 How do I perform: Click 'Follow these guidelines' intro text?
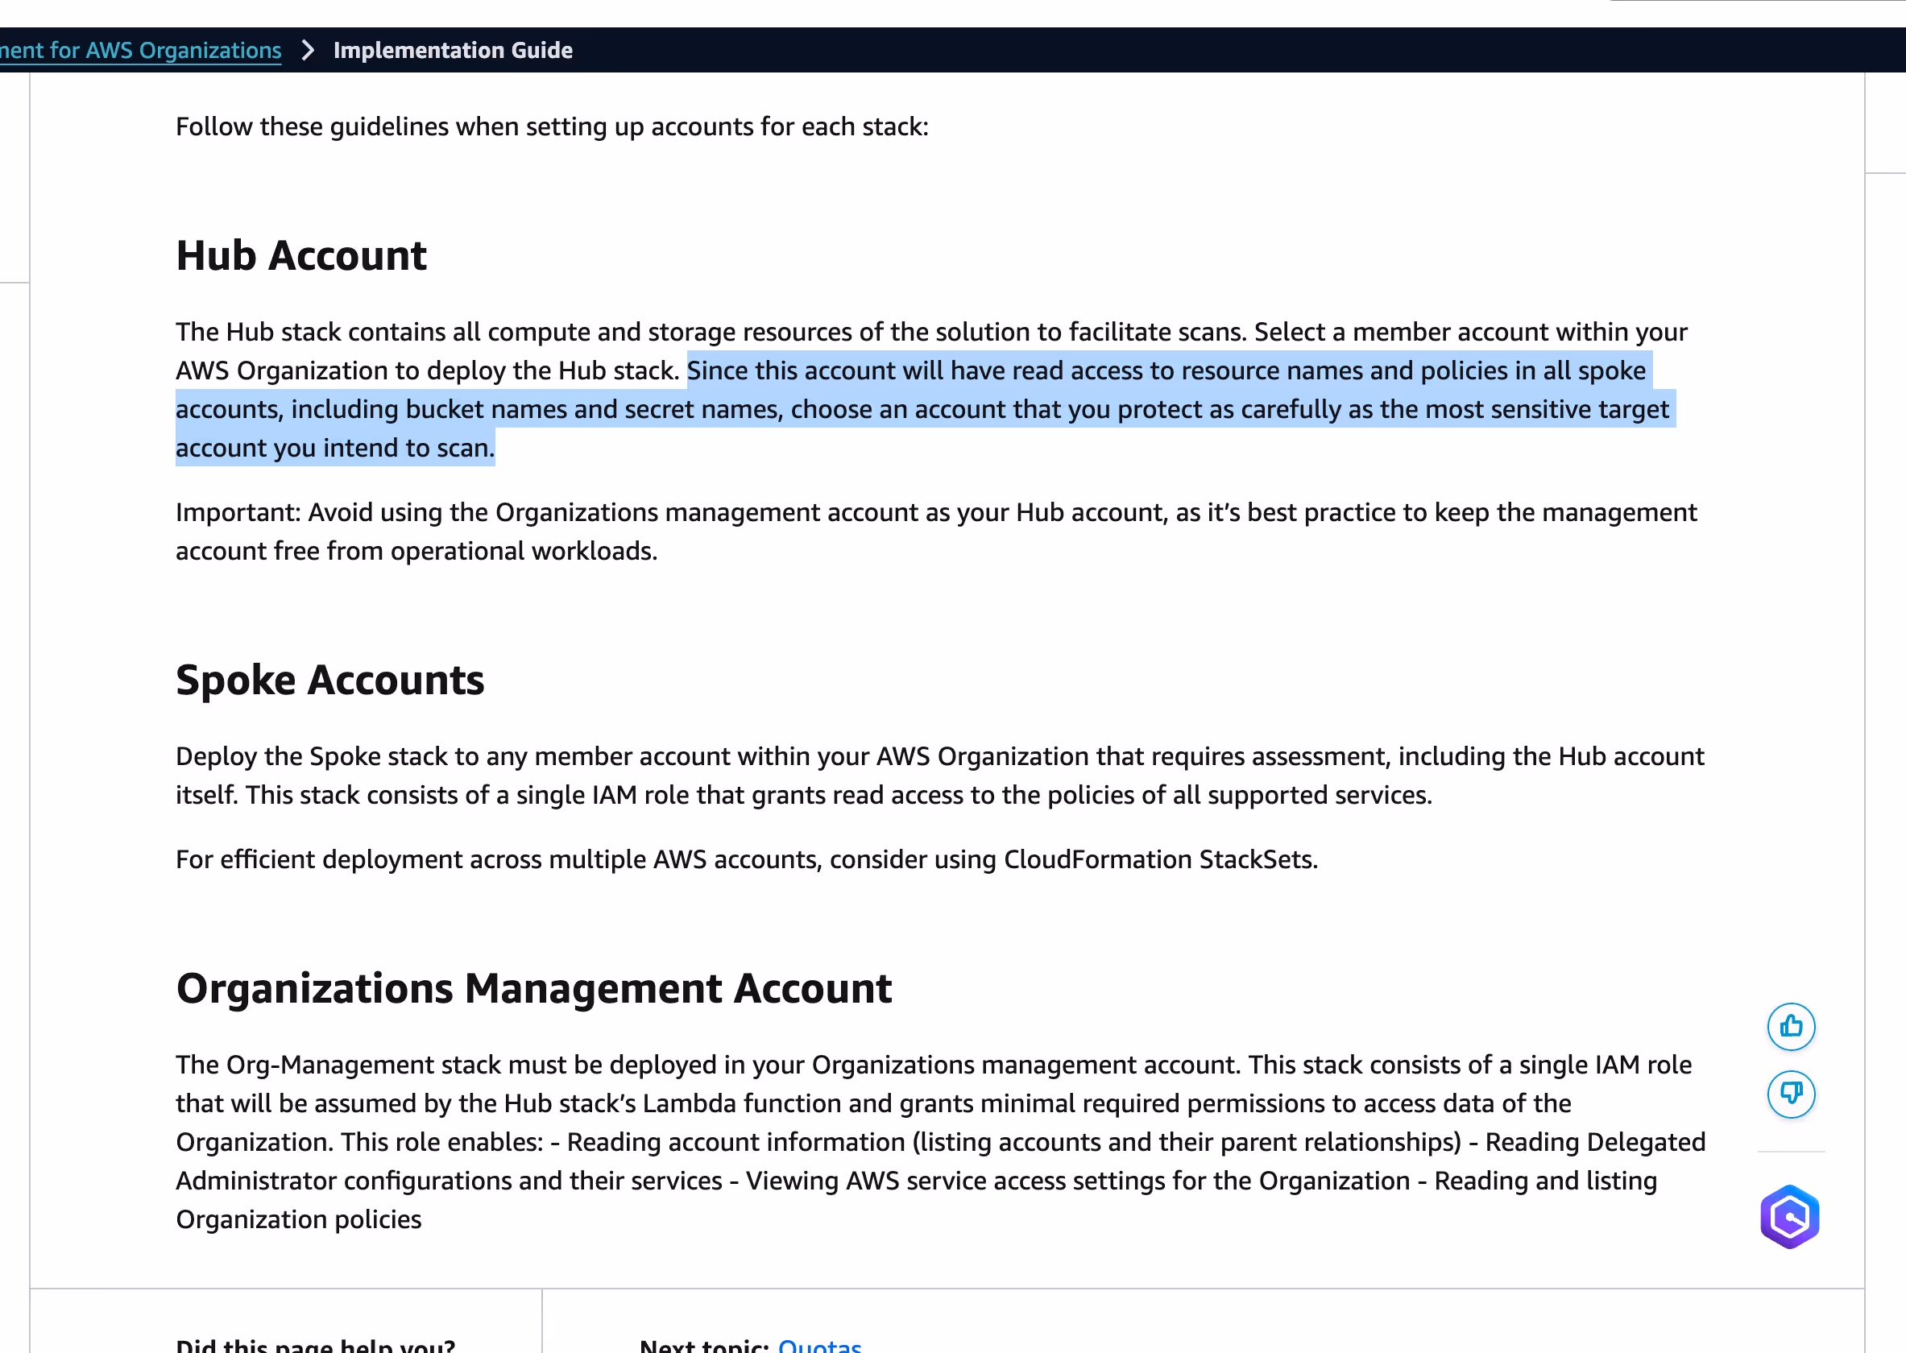click(551, 126)
